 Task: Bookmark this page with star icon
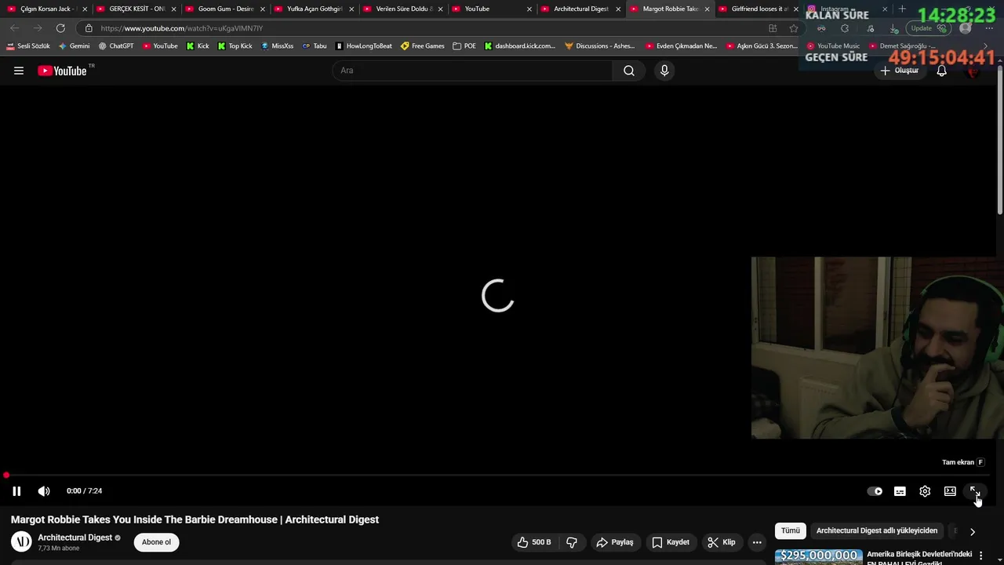click(x=794, y=28)
